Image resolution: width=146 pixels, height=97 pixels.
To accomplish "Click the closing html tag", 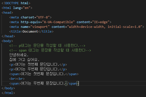I will pos(8,93).
